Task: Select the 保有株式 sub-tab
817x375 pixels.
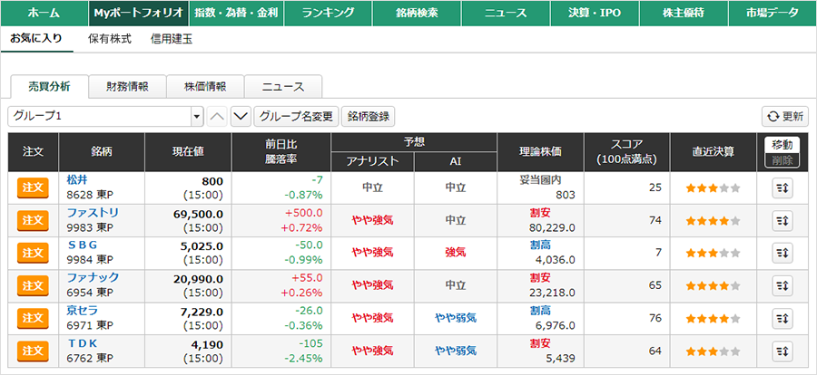Action: click(110, 40)
